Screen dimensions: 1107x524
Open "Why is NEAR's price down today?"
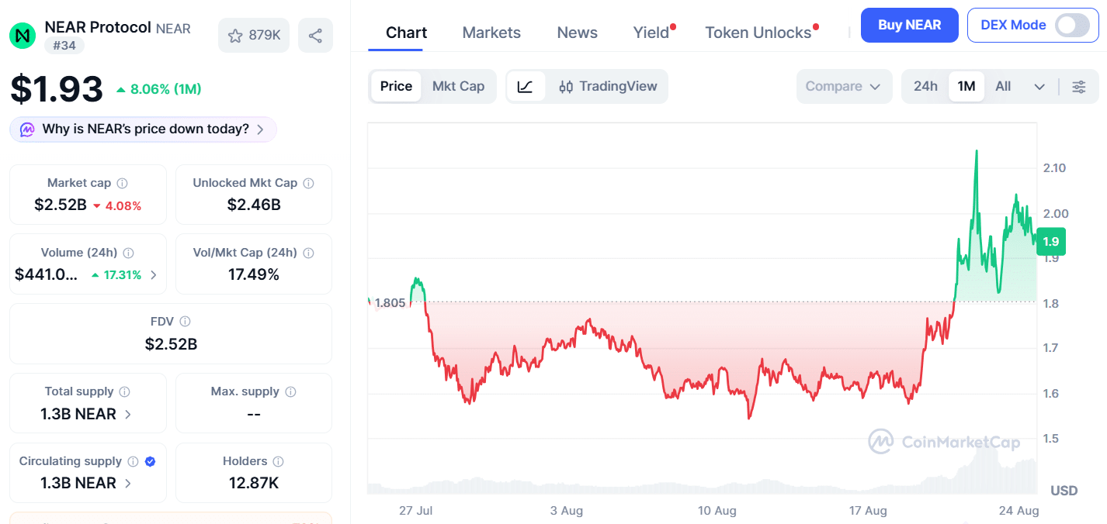click(x=144, y=129)
